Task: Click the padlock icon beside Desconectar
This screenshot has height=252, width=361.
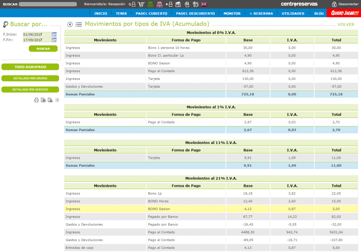Action: tap(334, 4)
